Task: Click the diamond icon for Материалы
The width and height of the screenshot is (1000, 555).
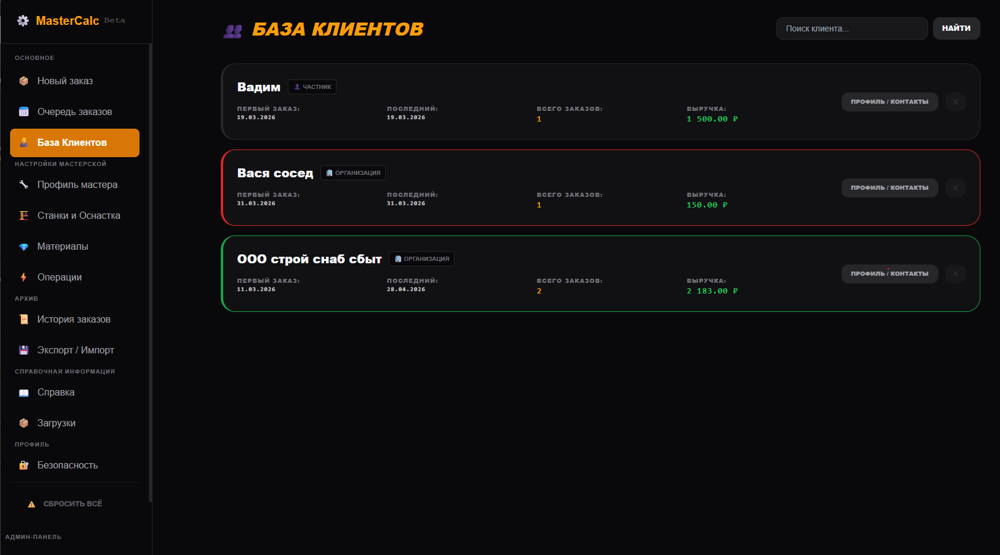Action: (24, 247)
